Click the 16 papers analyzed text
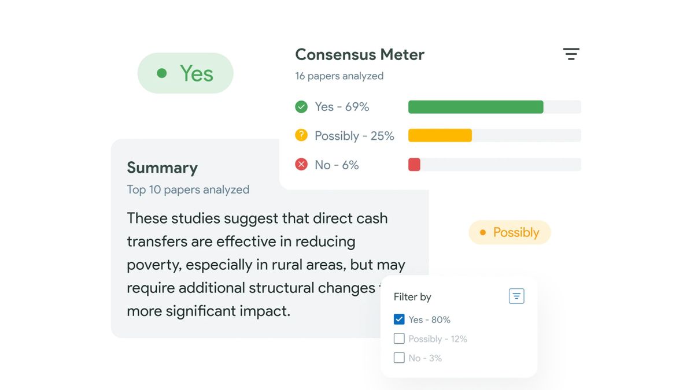Screen dimensions: 694x390 click(x=339, y=76)
